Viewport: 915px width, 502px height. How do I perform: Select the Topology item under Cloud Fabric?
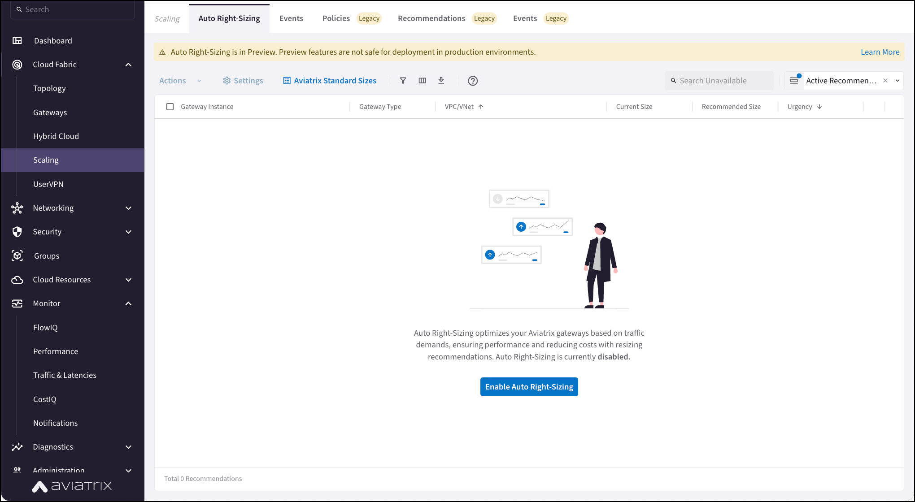[49, 88]
